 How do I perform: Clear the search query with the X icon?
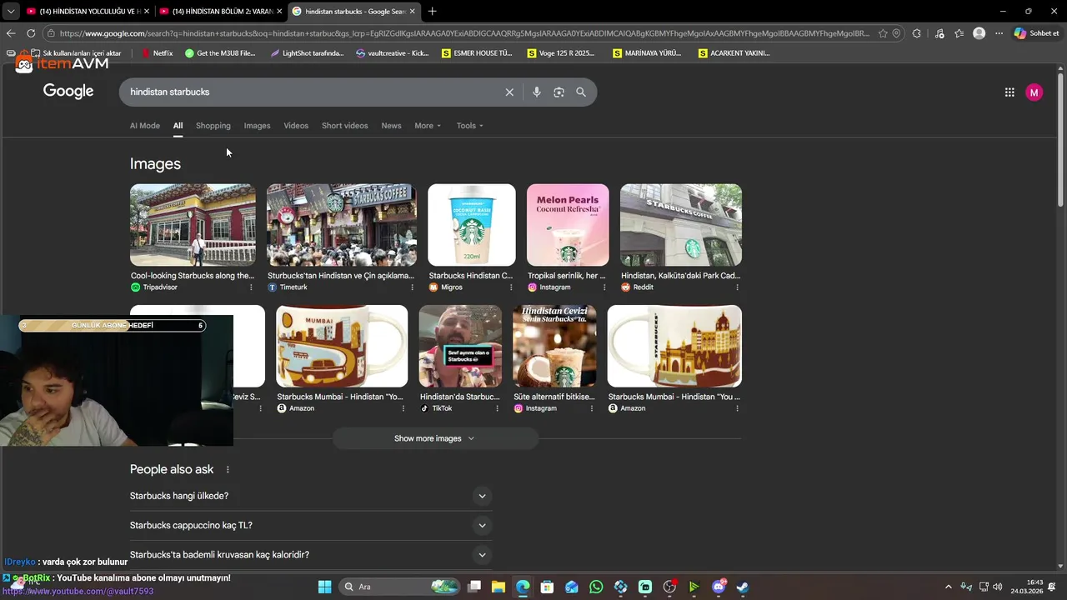(x=509, y=92)
